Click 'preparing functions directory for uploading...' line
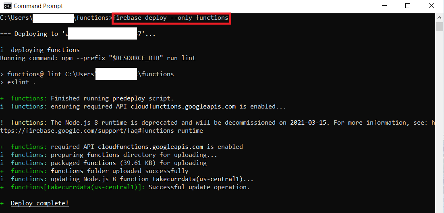 (x=108, y=155)
